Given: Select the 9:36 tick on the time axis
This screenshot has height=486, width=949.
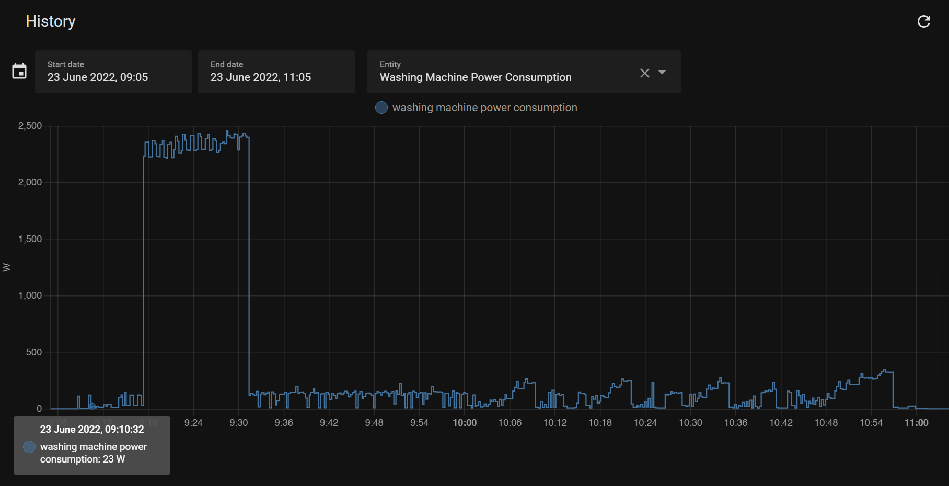Looking at the screenshot, I should coord(284,423).
